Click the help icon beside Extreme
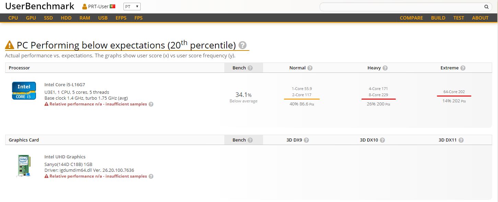 click(x=463, y=68)
